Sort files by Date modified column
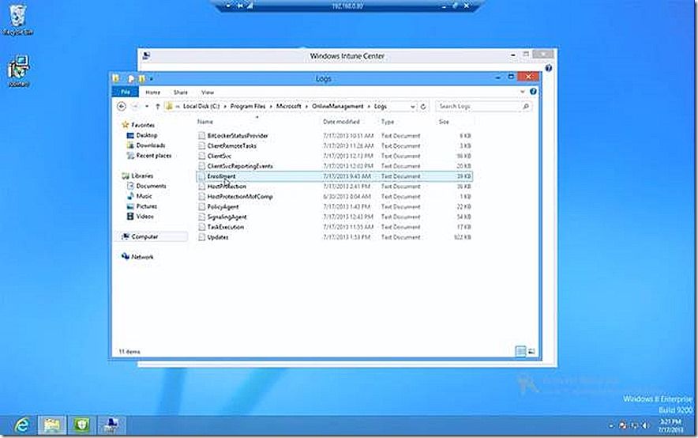 (x=341, y=122)
